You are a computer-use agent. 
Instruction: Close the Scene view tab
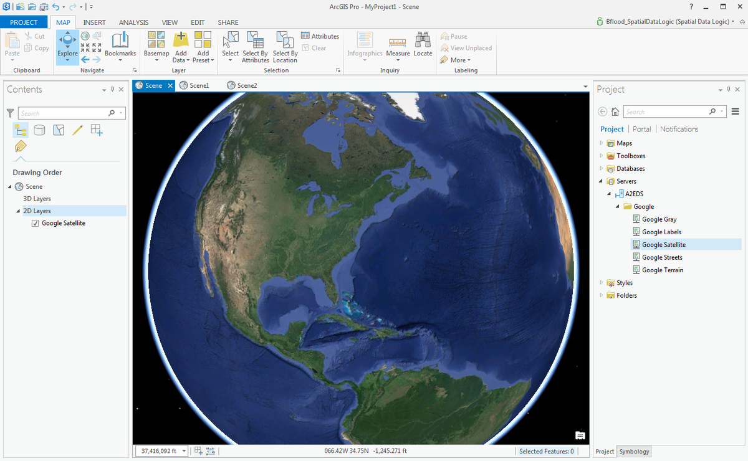pyautogui.click(x=170, y=86)
